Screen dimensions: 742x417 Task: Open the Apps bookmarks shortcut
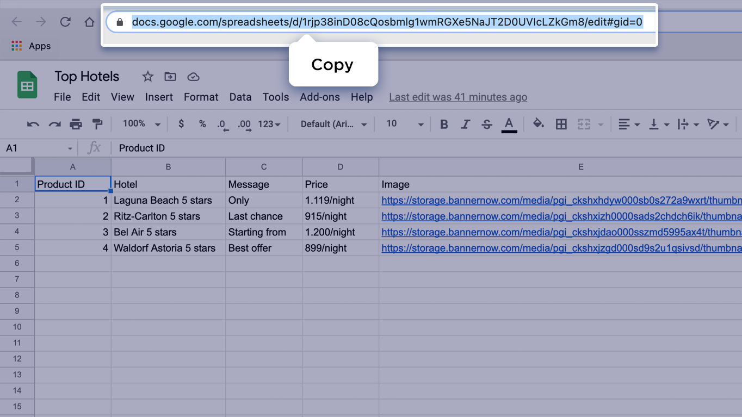coord(31,46)
